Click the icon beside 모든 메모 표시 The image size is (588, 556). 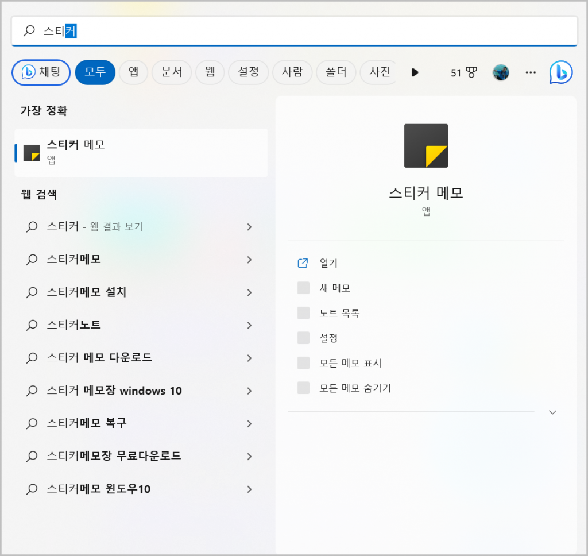[x=303, y=363]
